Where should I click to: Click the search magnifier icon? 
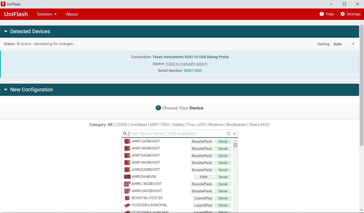[125, 134]
